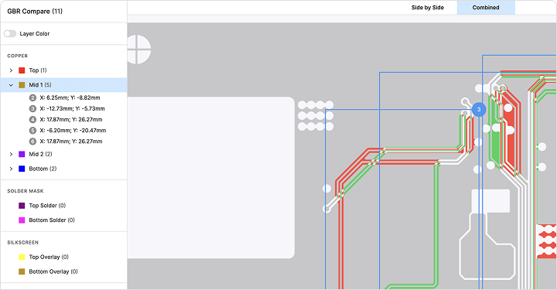Click the COPPER section heading
The height and width of the screenshot is (290, 557).
click(17, 56)
